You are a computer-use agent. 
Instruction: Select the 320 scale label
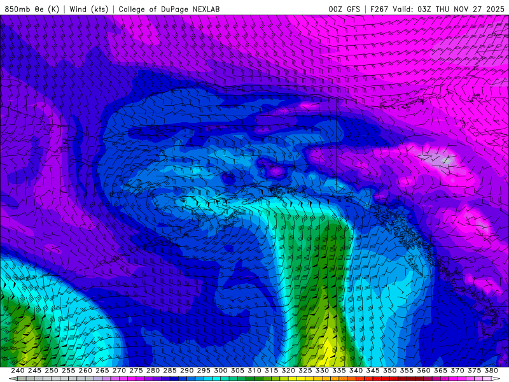click(288, 371)
